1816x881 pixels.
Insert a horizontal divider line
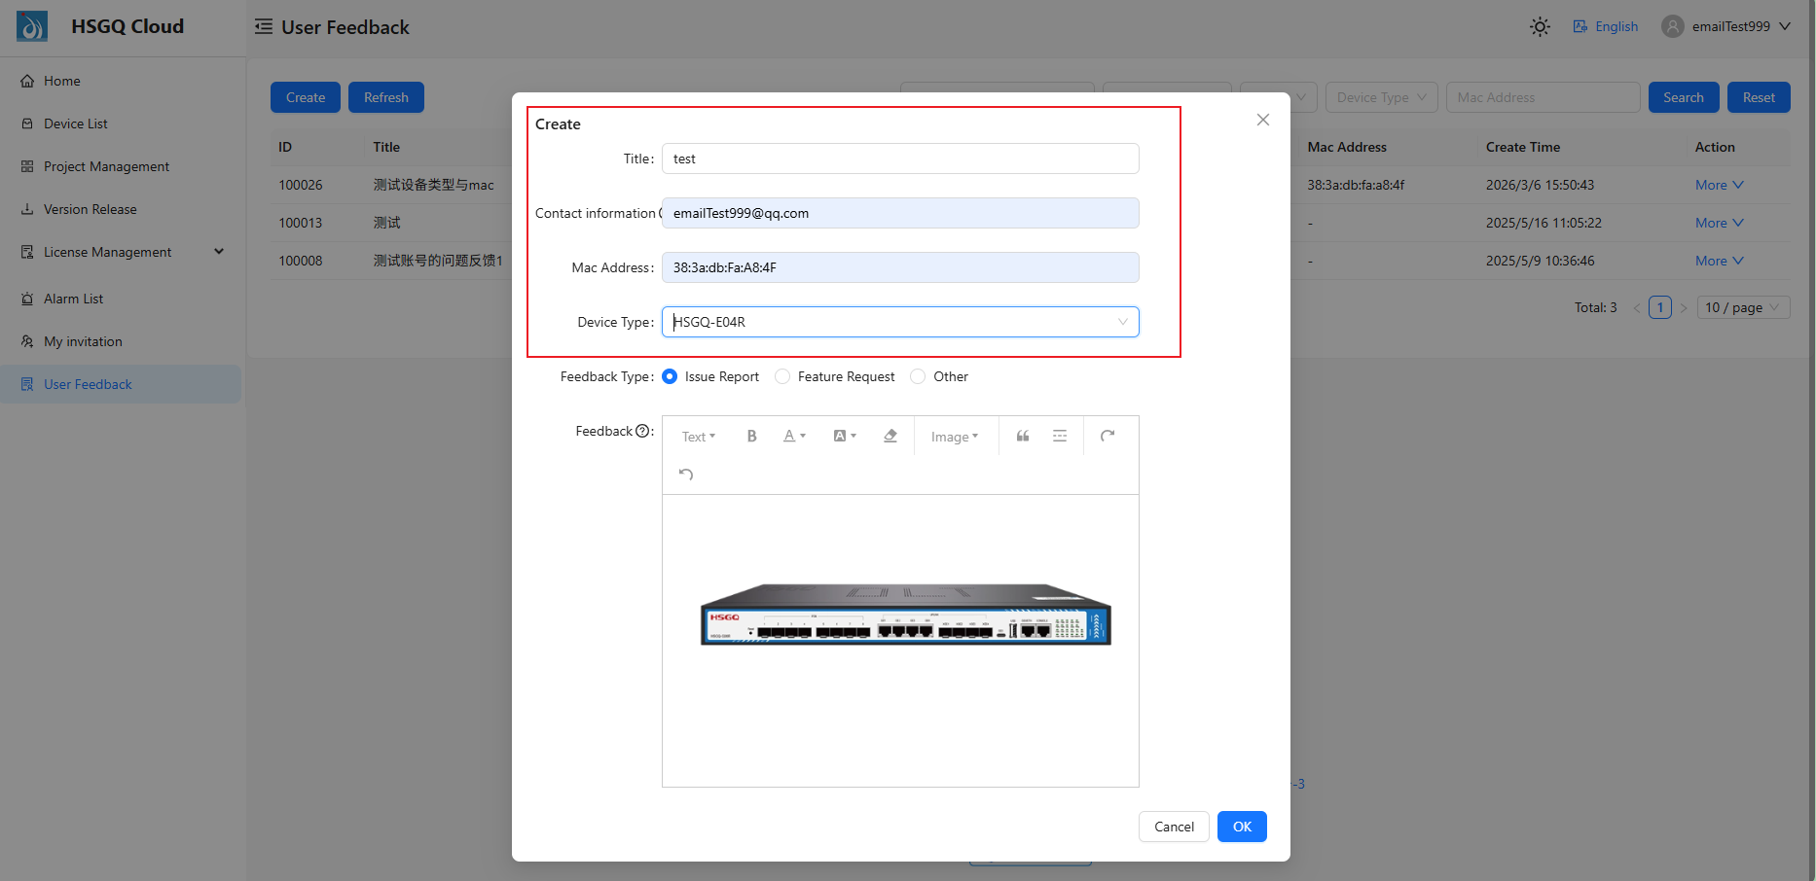[1060, 436]
